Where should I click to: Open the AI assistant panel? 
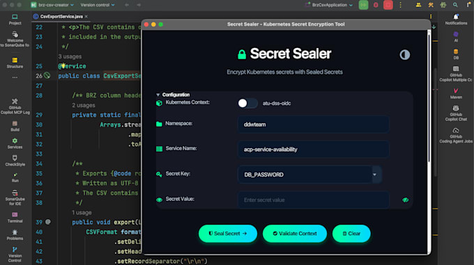coord(456,37)
